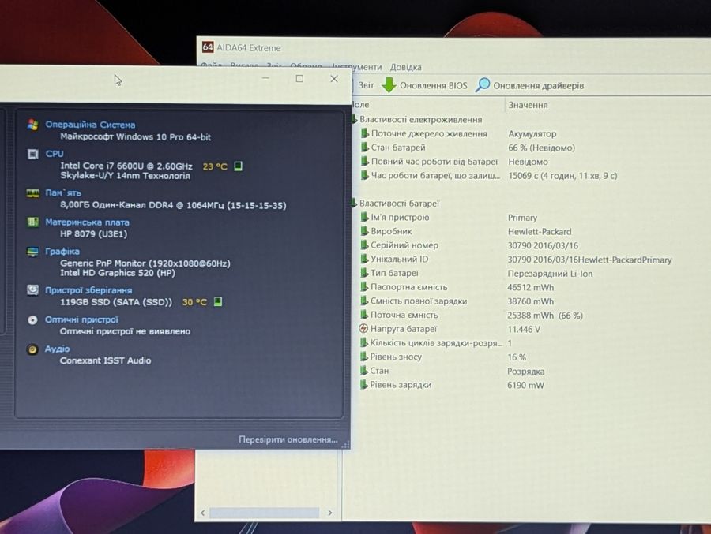Click battery icon beside Ім'я пристрою
Image resolution: width=711 pixels, height=534 pixels.
pyautogui.click(x=364, y=217)
